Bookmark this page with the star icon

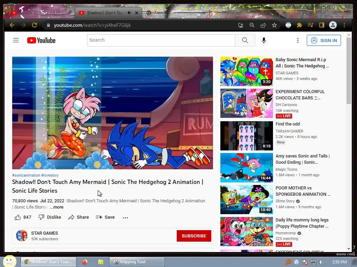point(274,25)
